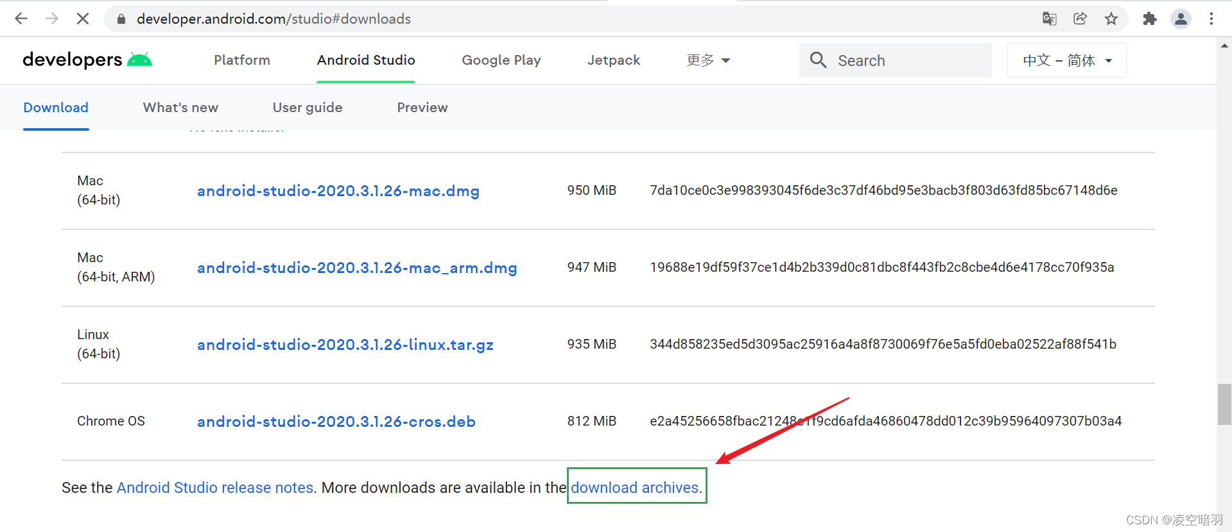The width and height of the screenshot is (1232, 532).
Task: Focus the Search input field
Action: tap(896, 60)
